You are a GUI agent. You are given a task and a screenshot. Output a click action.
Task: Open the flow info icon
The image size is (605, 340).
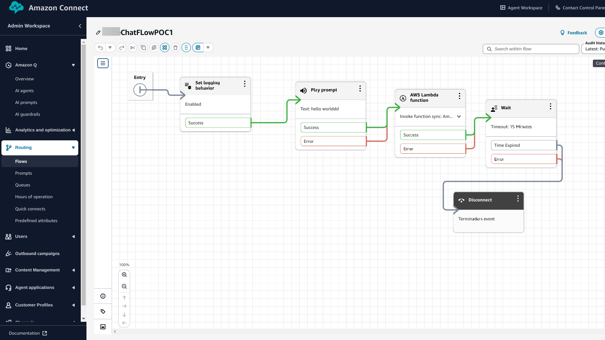coord(103,296)
